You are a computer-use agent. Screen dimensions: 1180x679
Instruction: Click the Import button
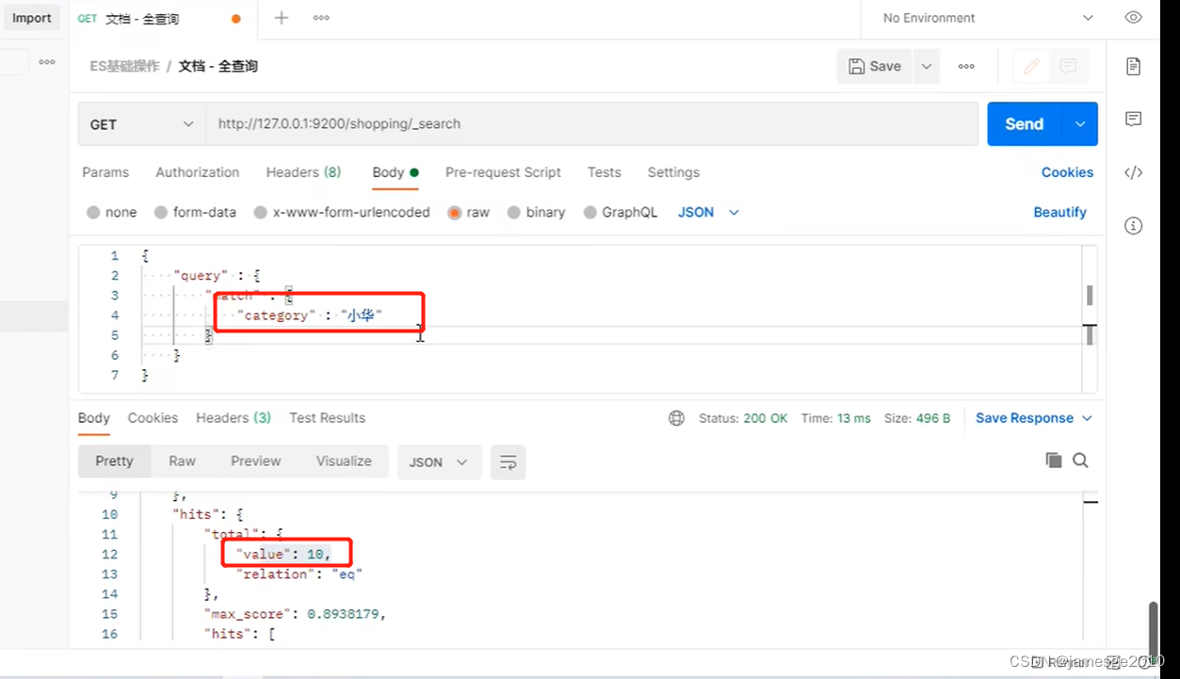click(32, 18)
